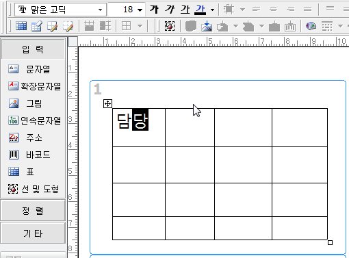
Task: Toggle bold 가 formatting
Action: coord(154,10)
